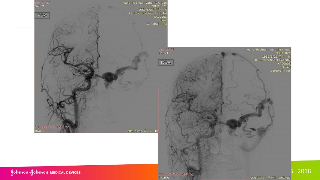Click 'PKU International Hospital' on the right image
Screen dimensions: 320x180
[271, 60]
